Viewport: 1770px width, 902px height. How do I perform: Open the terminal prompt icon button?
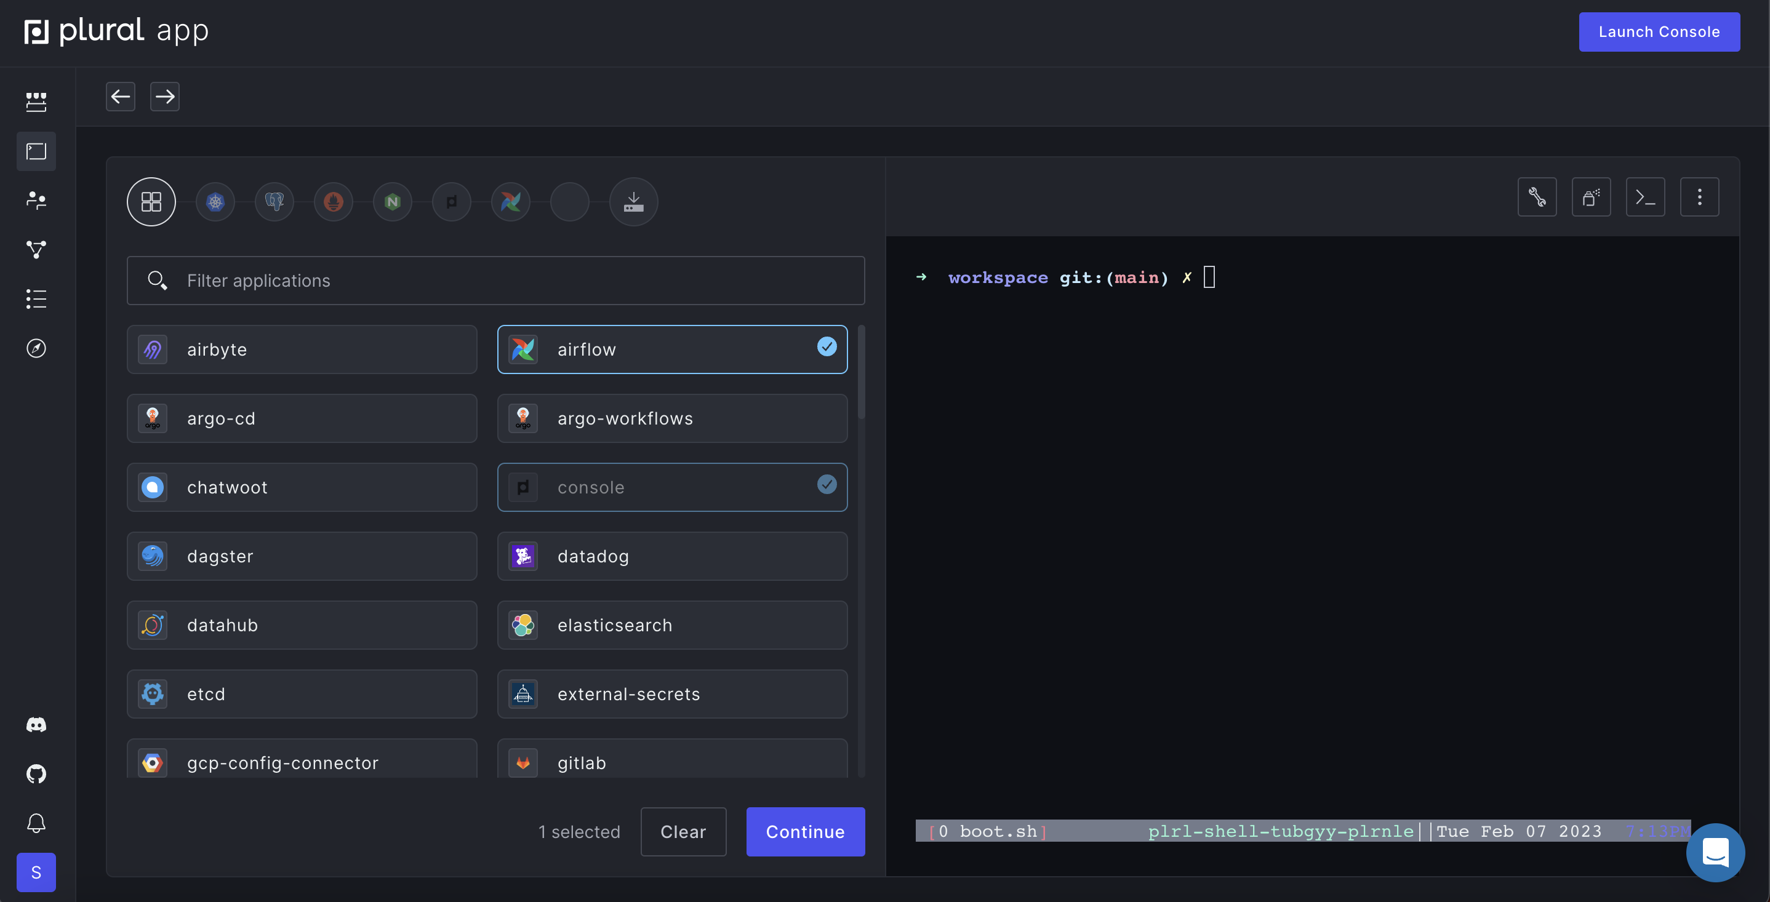click(1645, 197)
